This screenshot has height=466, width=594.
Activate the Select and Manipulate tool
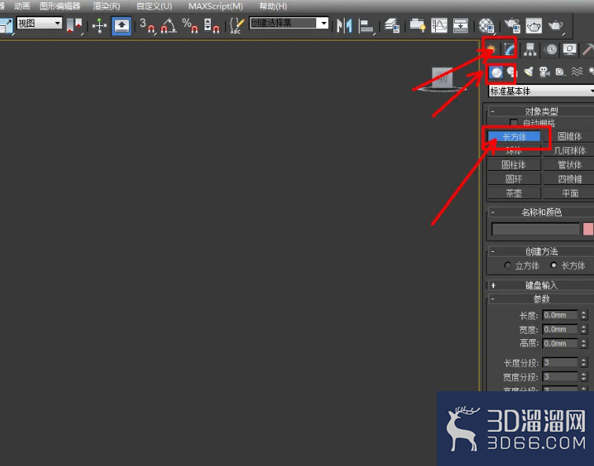click(x=99, y=26)
